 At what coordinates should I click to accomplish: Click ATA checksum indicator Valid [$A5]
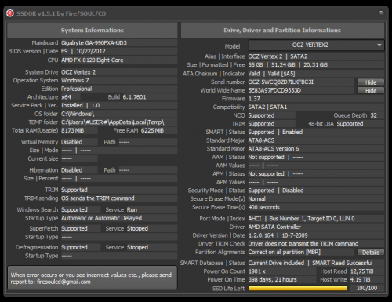pyautogui.click(x=281, y=74)
